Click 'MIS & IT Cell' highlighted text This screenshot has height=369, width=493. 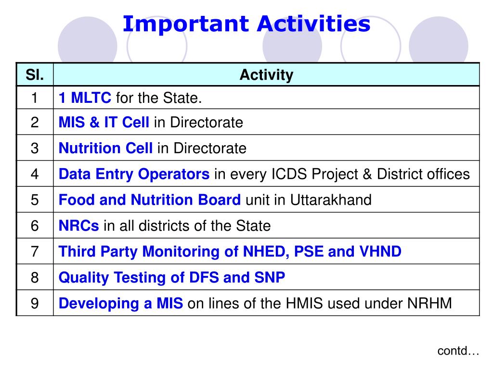tap(104, 122)
